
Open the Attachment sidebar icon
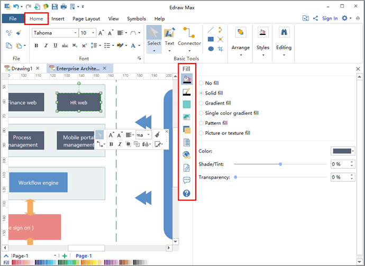(x=187, y=168)
